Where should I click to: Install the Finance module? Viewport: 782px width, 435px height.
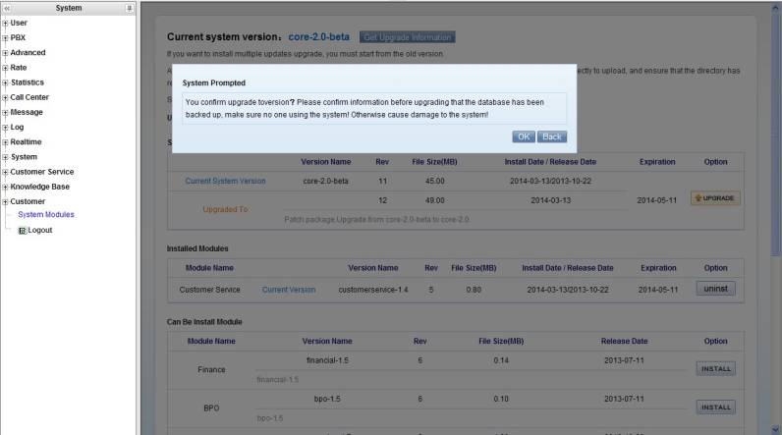tap(715, 369)
